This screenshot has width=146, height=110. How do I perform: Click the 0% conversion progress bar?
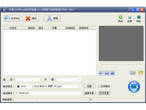(91, 100)
